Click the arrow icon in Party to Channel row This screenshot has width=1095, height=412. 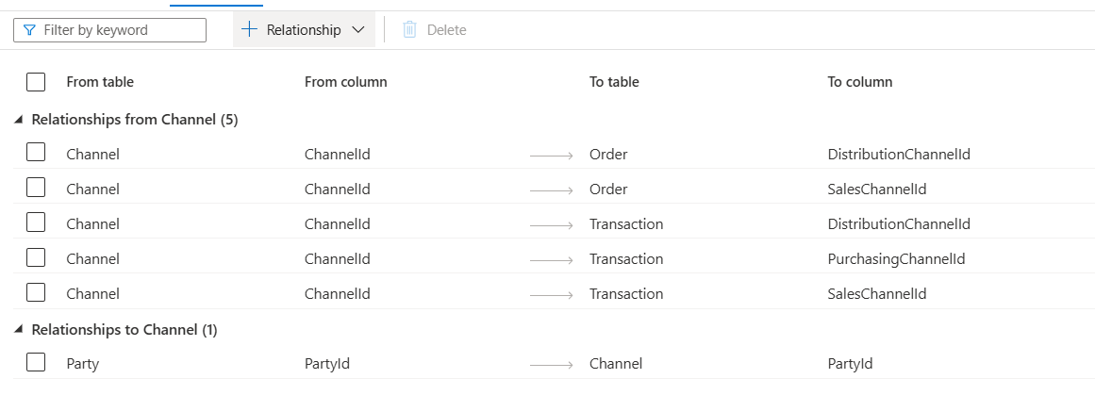click(552, 365)
